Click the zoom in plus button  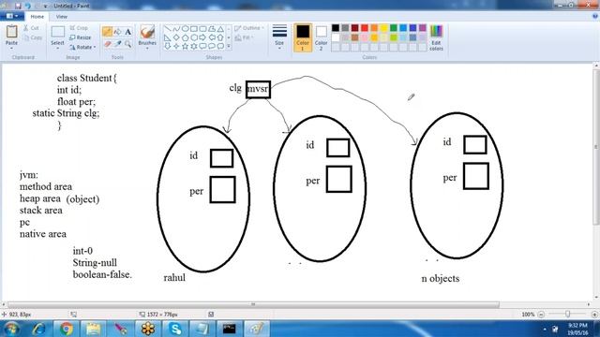click(594, 315)
